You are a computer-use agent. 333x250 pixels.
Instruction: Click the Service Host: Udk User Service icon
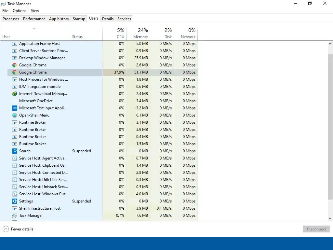[x=14, y=180]
